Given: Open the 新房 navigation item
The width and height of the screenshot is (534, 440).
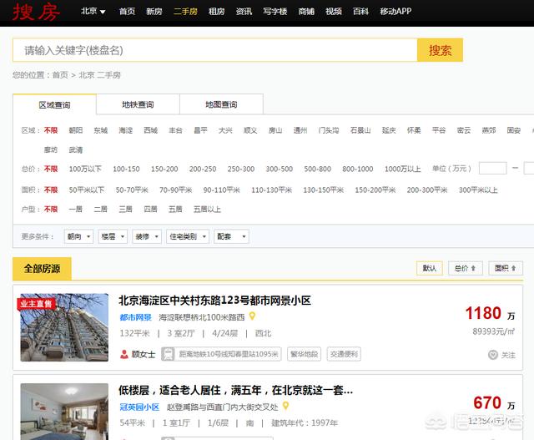Looking at the screenshot, I should click(154, 11).
